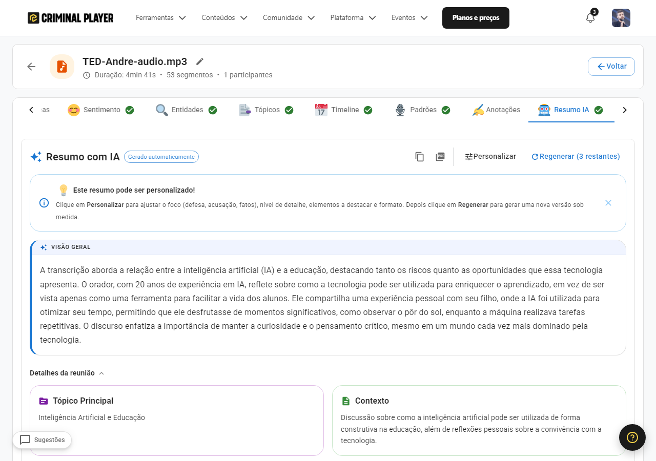Switch to the Timeline tab

point(344,110)
